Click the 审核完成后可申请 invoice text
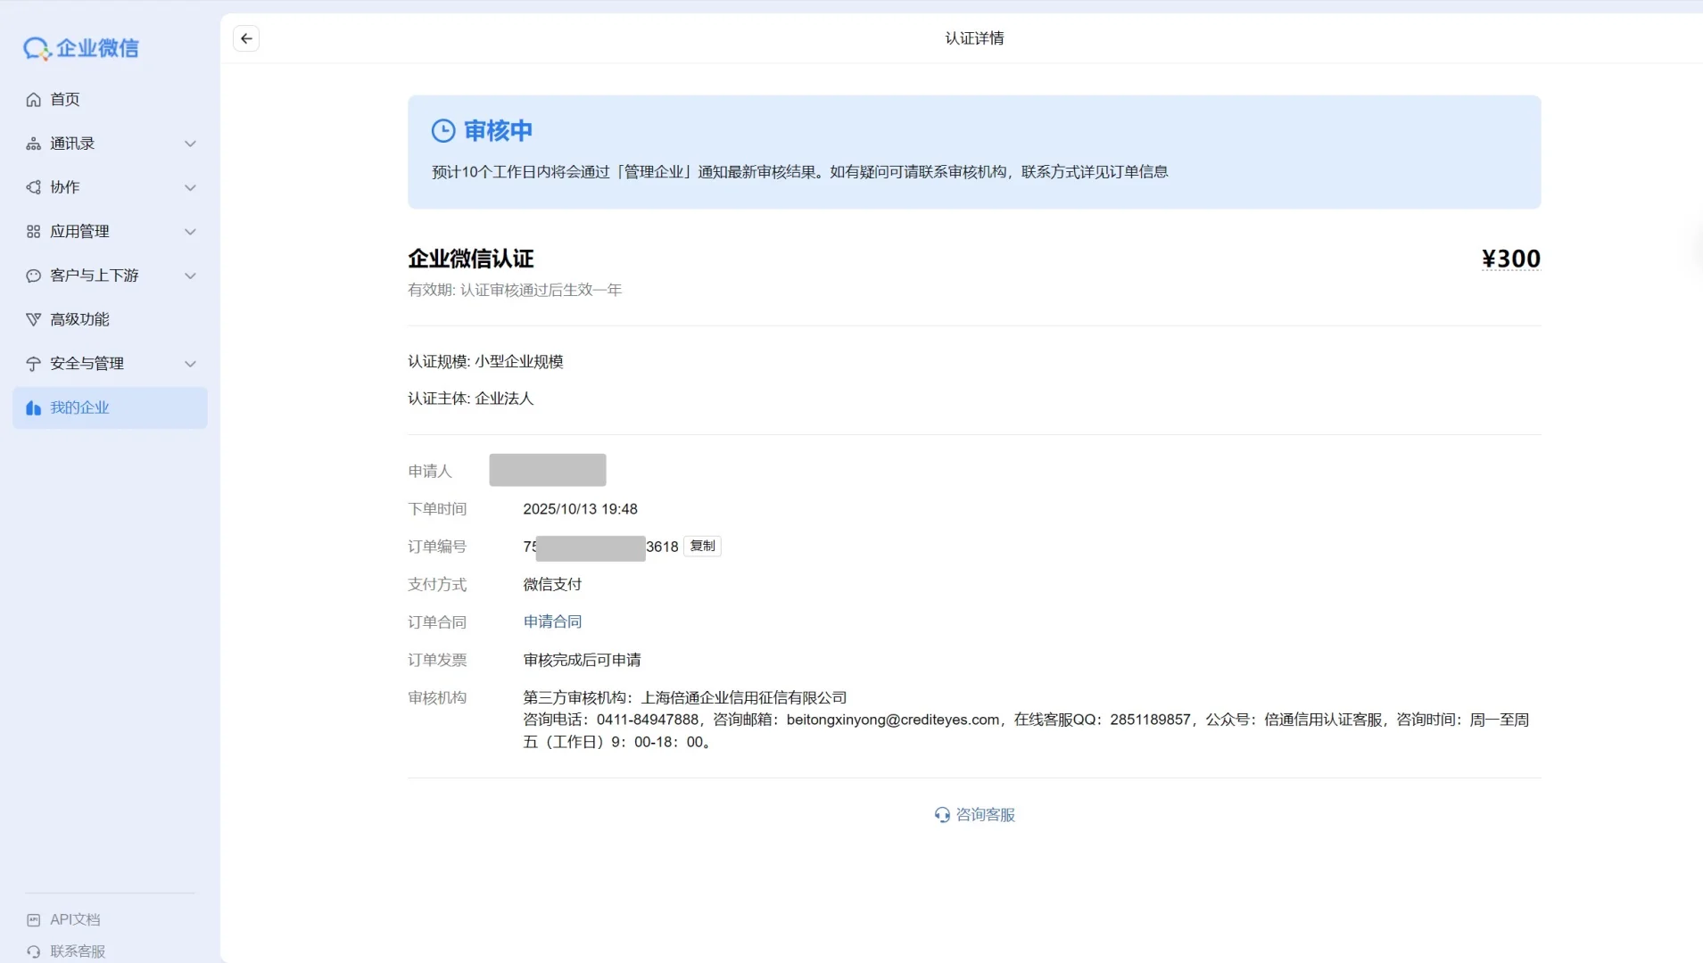This screenshot has height=963, width=1703. click(583, 661)
